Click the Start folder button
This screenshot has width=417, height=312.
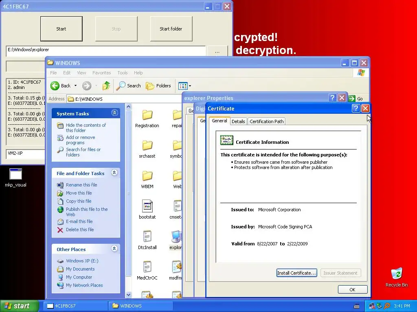(x=171, y=29)
